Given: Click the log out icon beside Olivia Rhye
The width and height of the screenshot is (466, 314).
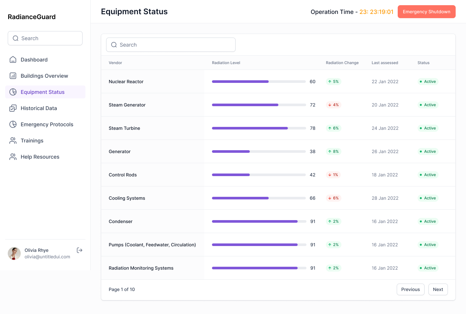Looking at the screenshot, I should click(x=80, y=250).
